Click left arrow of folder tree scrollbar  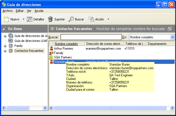click(4, 108)
